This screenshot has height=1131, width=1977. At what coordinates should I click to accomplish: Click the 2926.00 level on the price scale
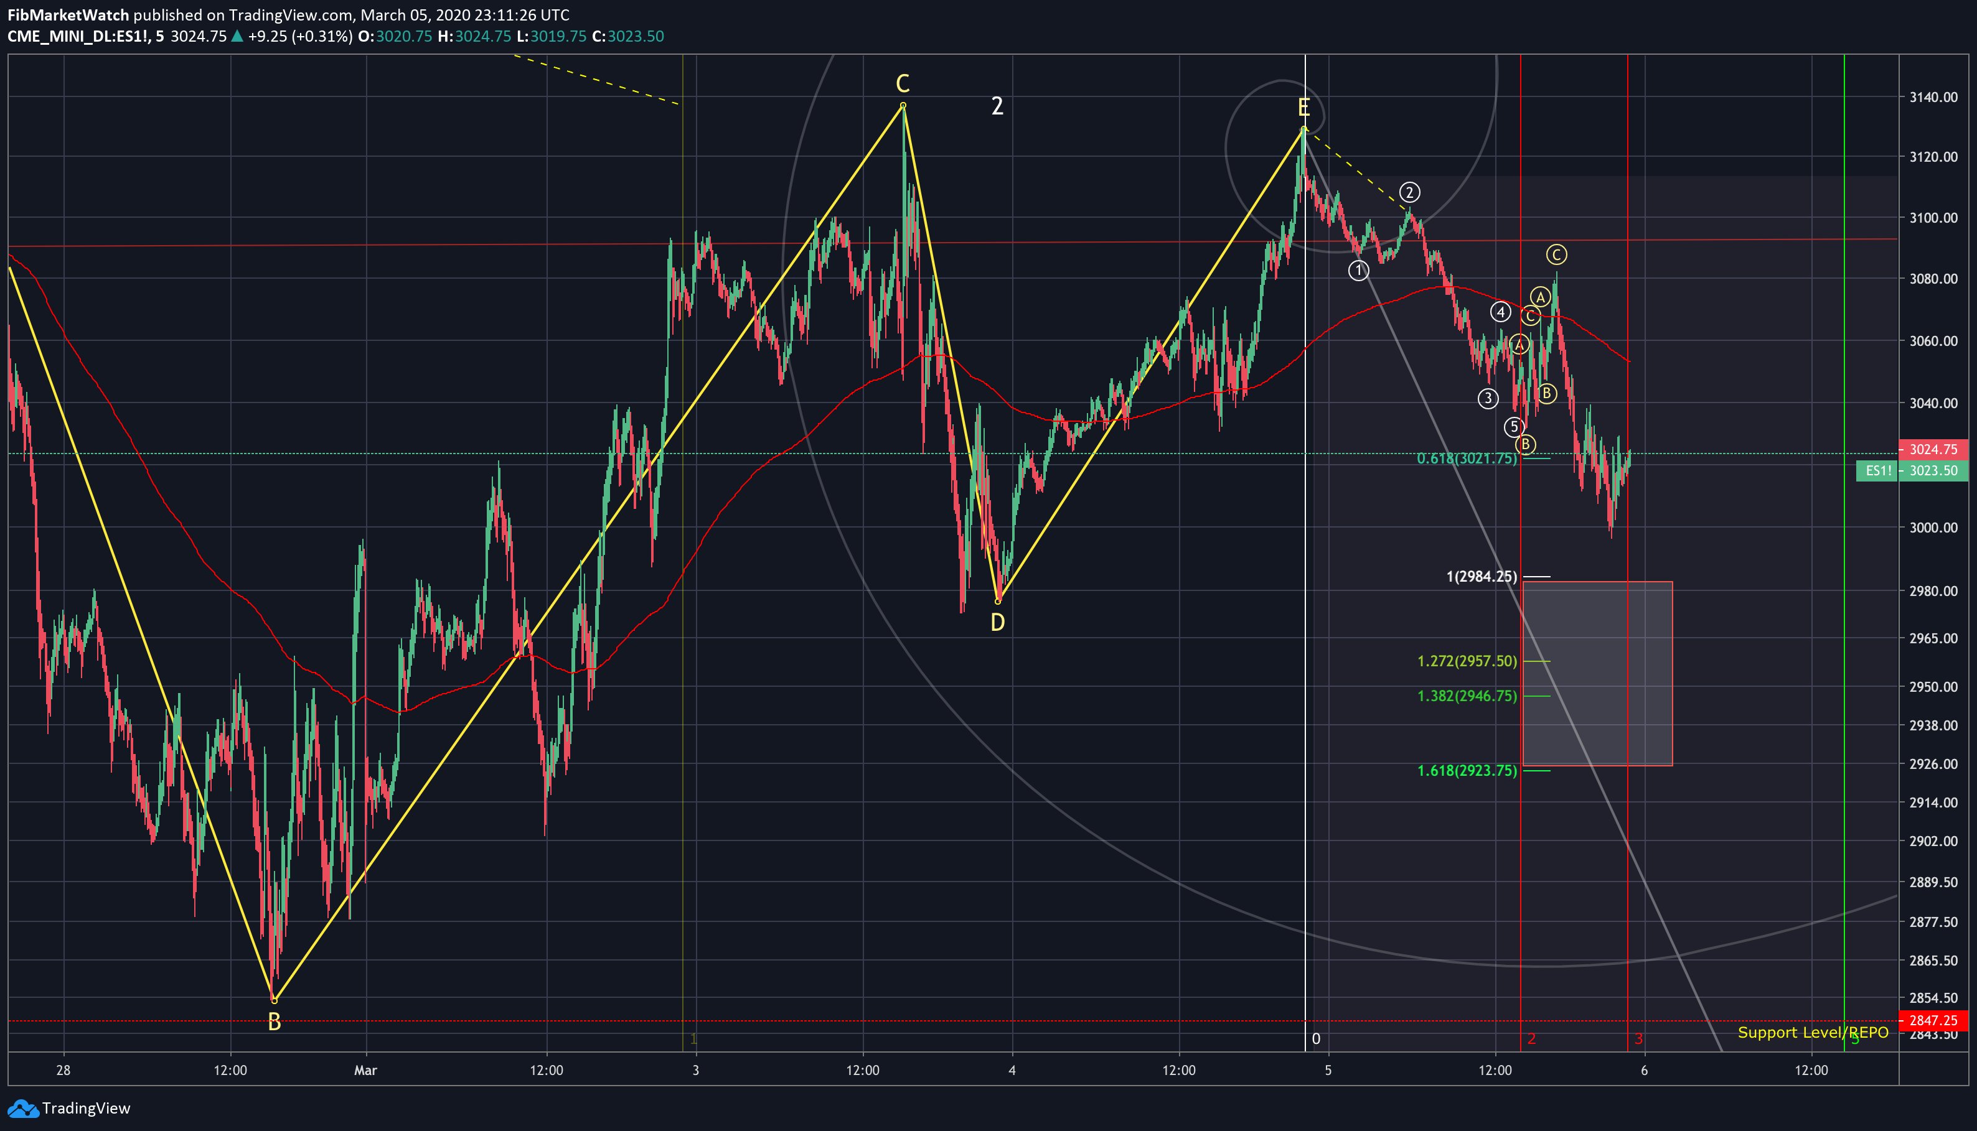point(1933,763)
